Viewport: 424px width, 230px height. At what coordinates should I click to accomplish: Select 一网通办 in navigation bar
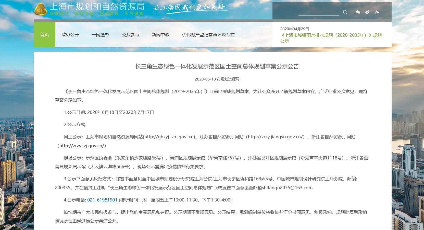pos(100,35)
